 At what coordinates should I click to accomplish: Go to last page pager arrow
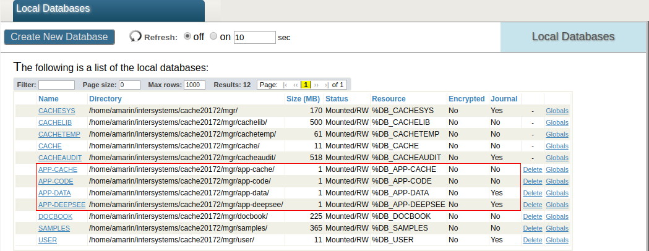(x=326, y=85)
